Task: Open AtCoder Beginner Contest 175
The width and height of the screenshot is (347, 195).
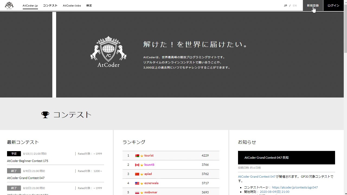Action: tap(27, 161)
